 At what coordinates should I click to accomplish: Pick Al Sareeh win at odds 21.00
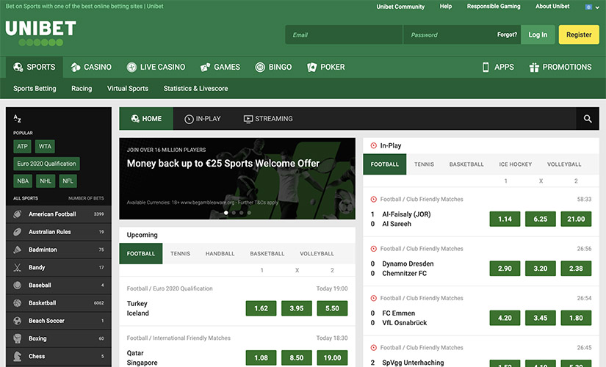(576, 219)
